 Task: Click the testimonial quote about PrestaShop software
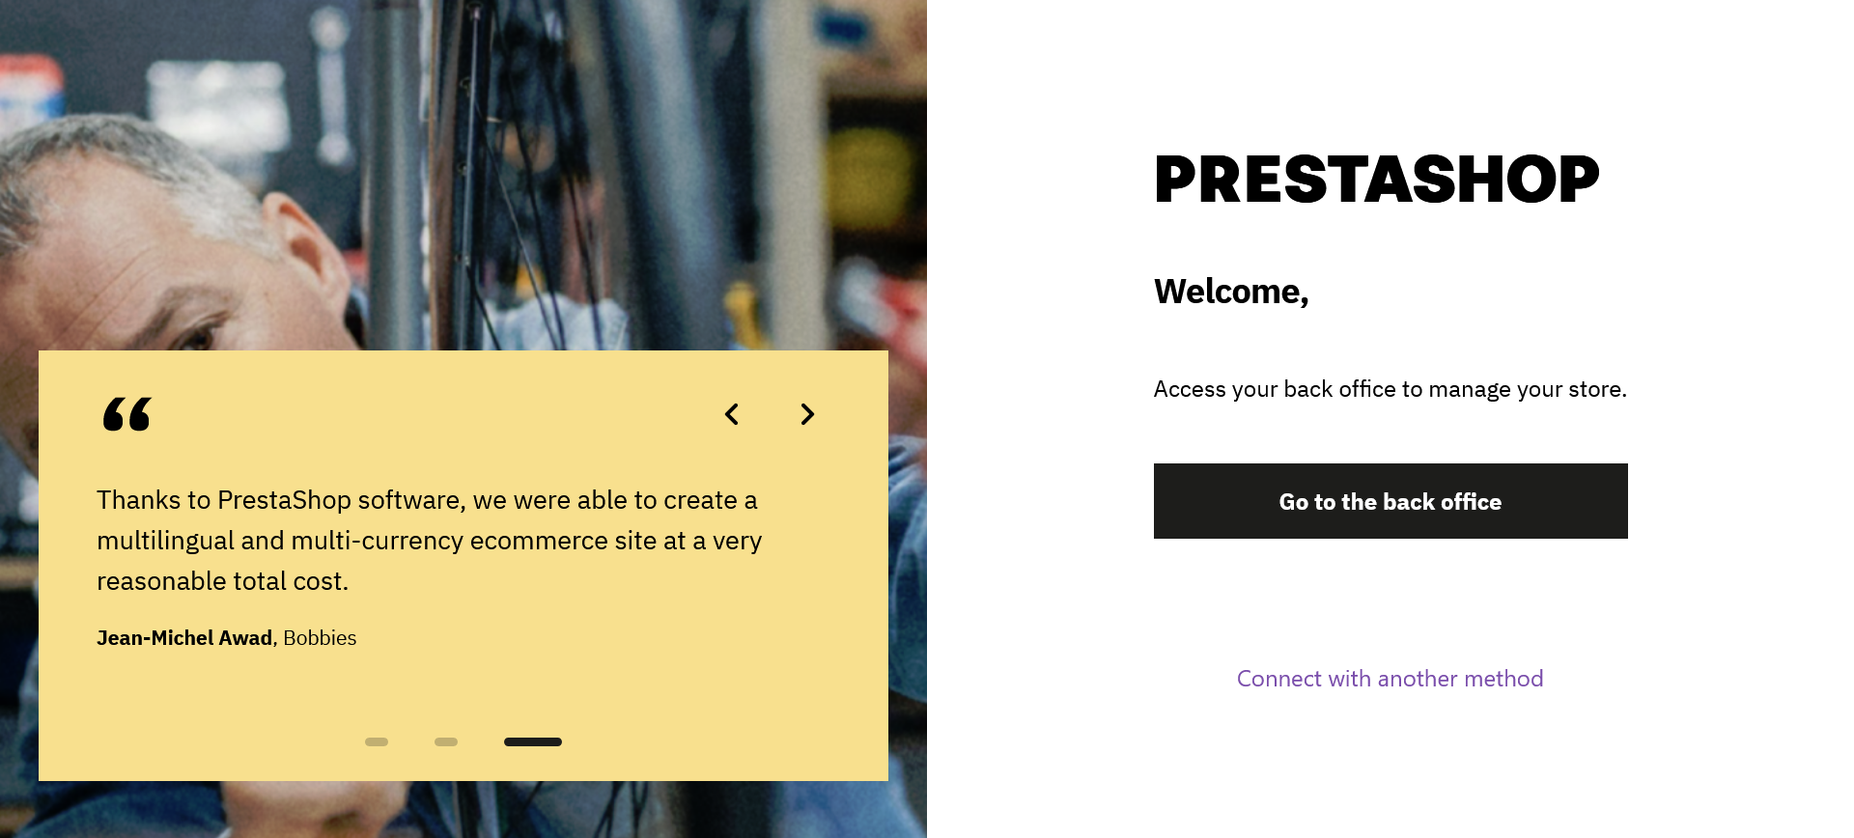click(x=430, y=541)
